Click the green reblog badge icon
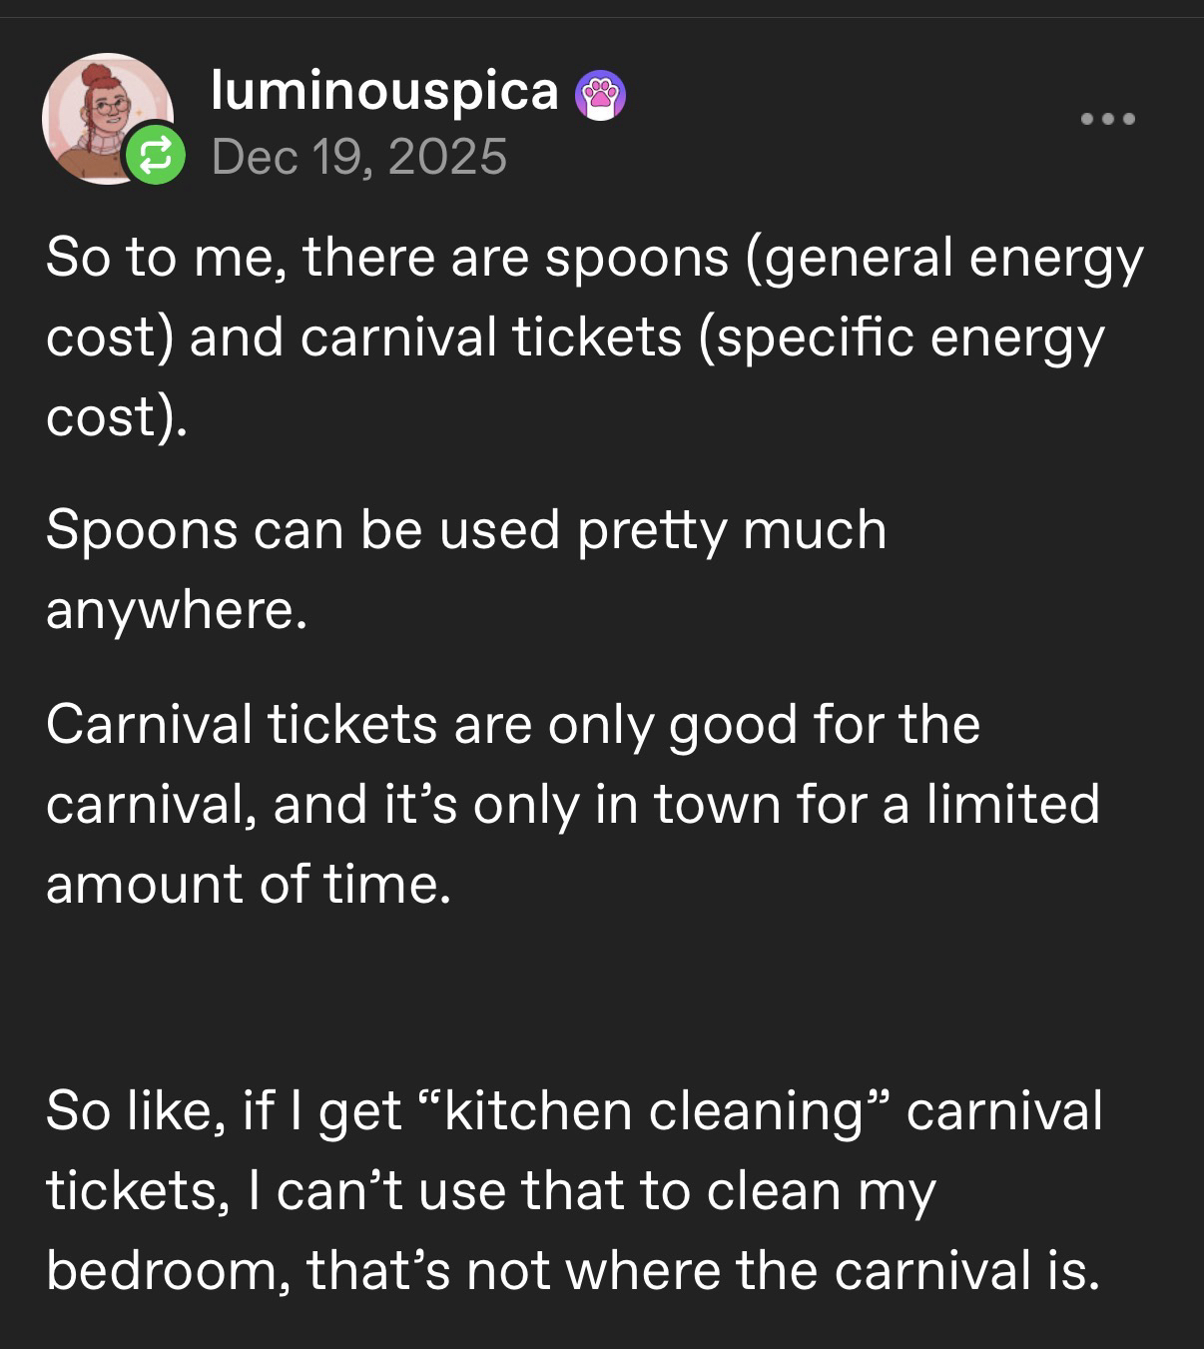 click(x=155, y=155)
